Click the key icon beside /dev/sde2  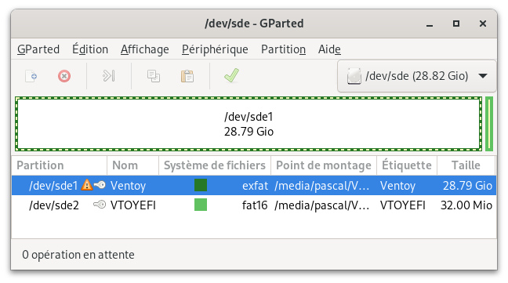pyautogui.click(x=100, y=205)
